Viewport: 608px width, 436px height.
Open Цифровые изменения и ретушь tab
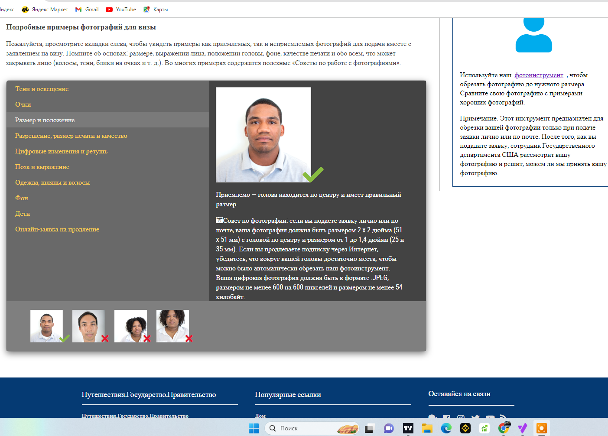pos(108,151)
